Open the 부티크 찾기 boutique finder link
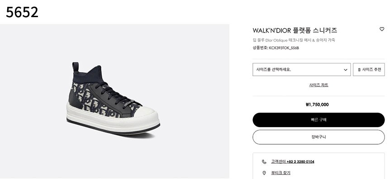Viewport: 389px width, 179px height. pos(280,173)
